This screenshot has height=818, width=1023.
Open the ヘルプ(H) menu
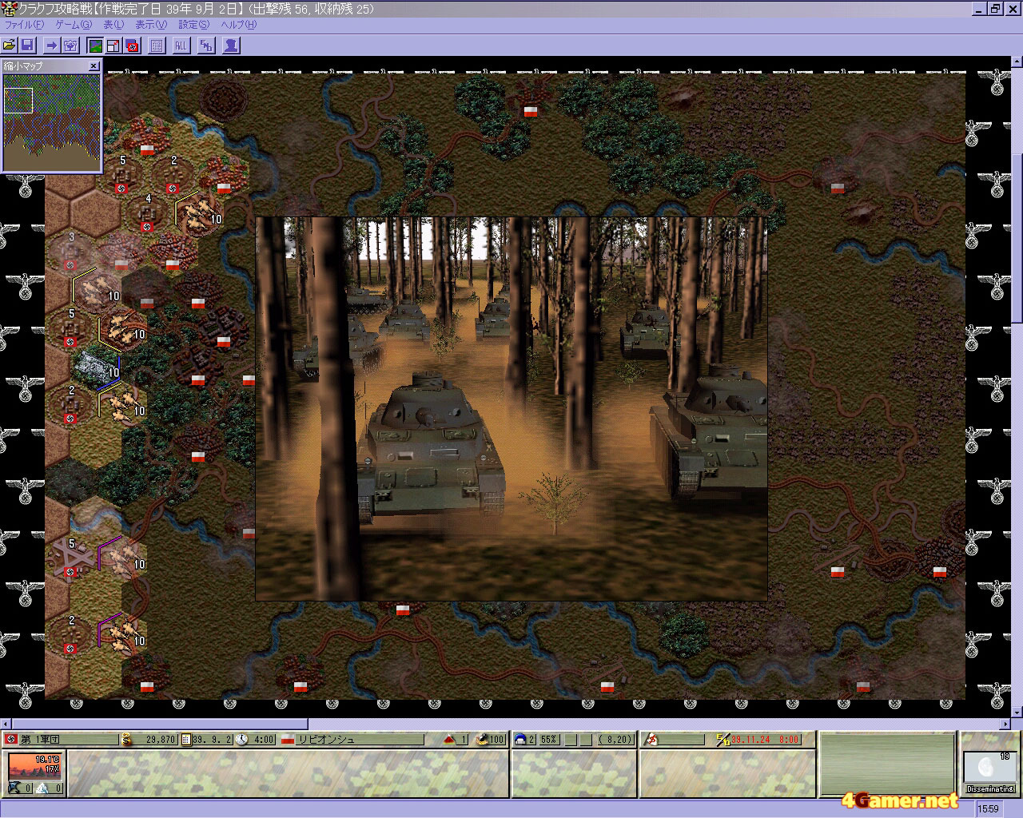click(239, 25)
